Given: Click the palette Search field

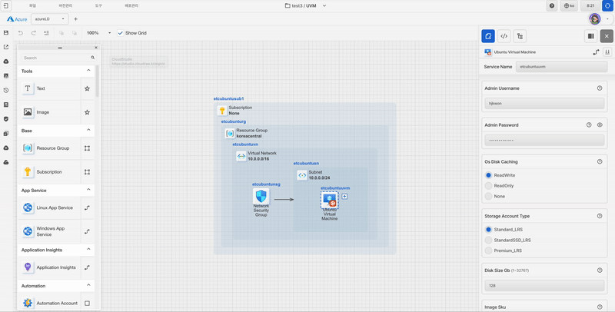Looking at the screenshot, I should 55,58.
